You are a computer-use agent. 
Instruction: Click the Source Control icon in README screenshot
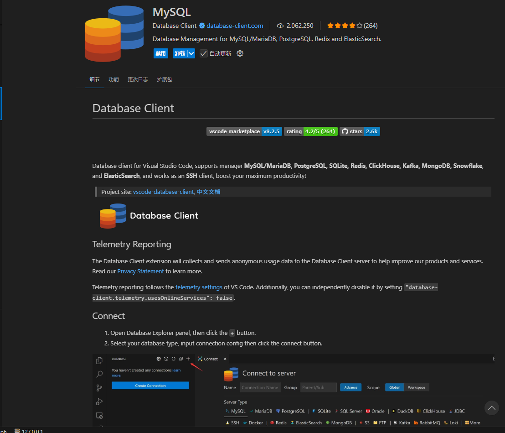(x=99, y=388)
